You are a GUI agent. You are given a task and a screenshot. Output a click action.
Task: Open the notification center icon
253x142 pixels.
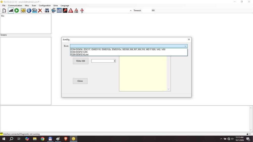248,139
